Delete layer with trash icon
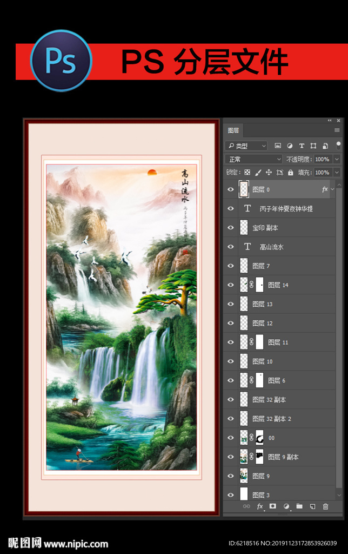Screen dimensions: 348x554 325,506
